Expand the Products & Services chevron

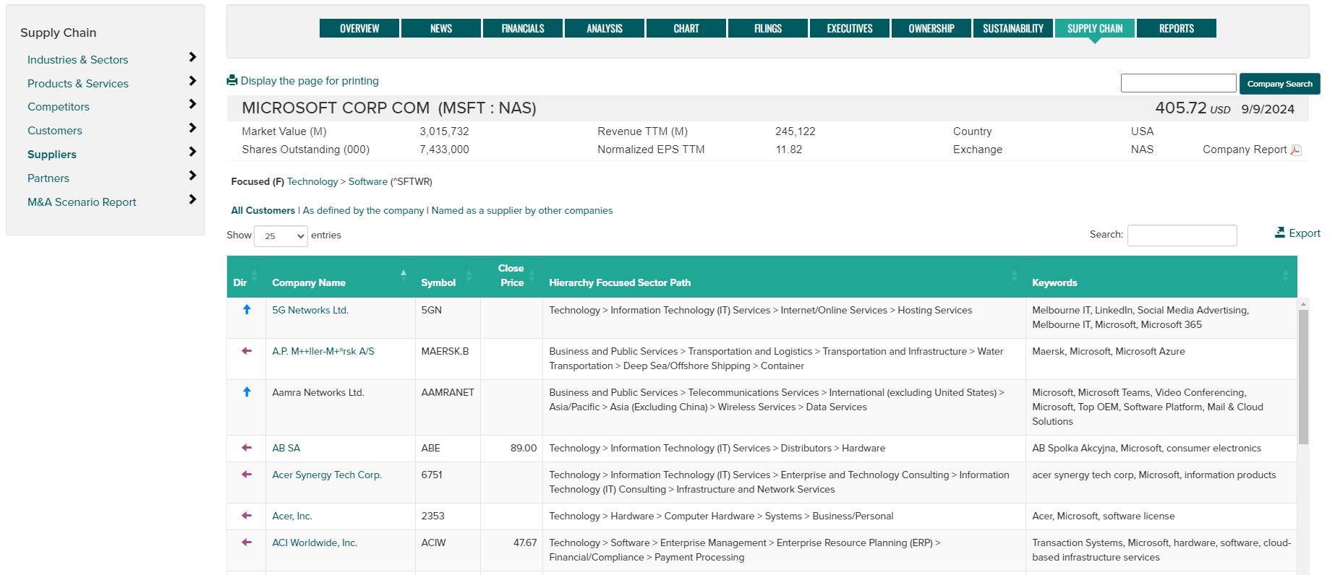point(192,81)
